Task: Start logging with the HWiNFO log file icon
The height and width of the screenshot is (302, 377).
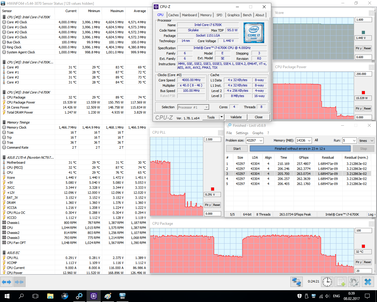Action: 341,282
